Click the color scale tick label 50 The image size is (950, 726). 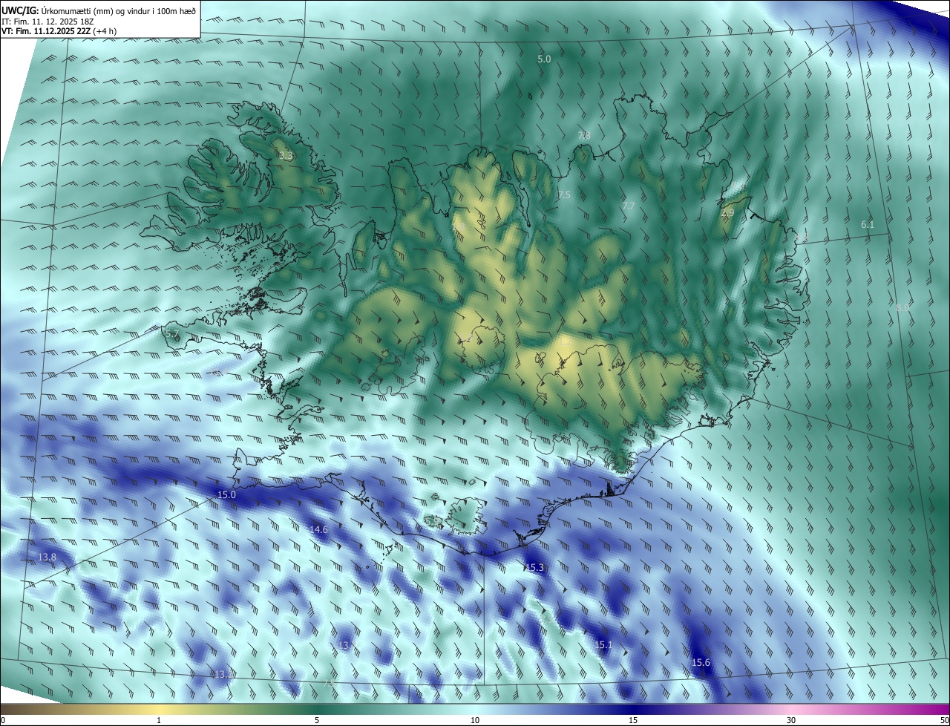pos(944,720)
